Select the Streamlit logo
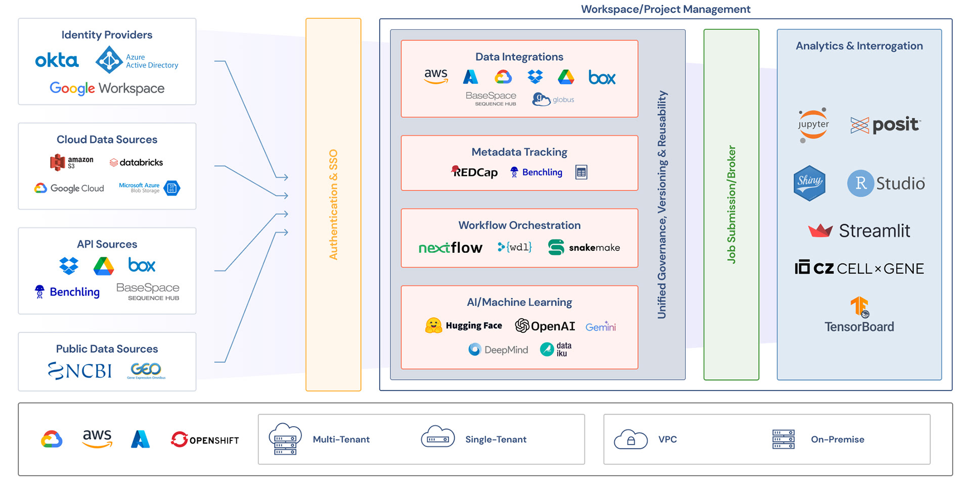Screen dimensions: 971x494 click(859, 231)
